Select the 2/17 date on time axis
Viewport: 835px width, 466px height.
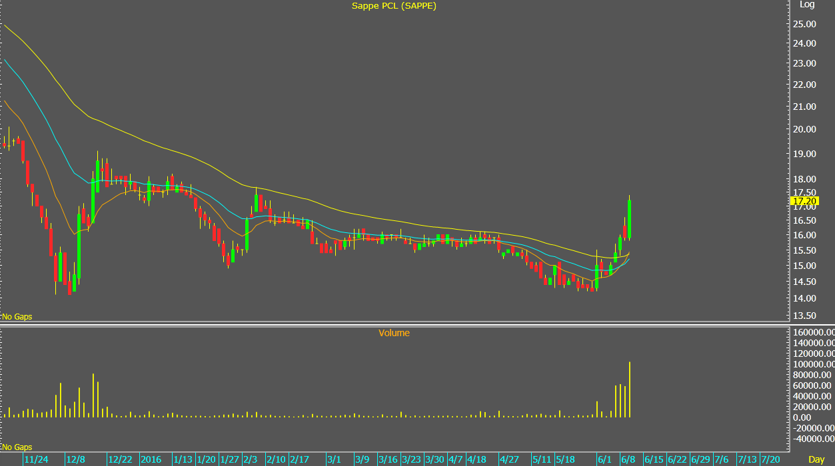[299, 460]
